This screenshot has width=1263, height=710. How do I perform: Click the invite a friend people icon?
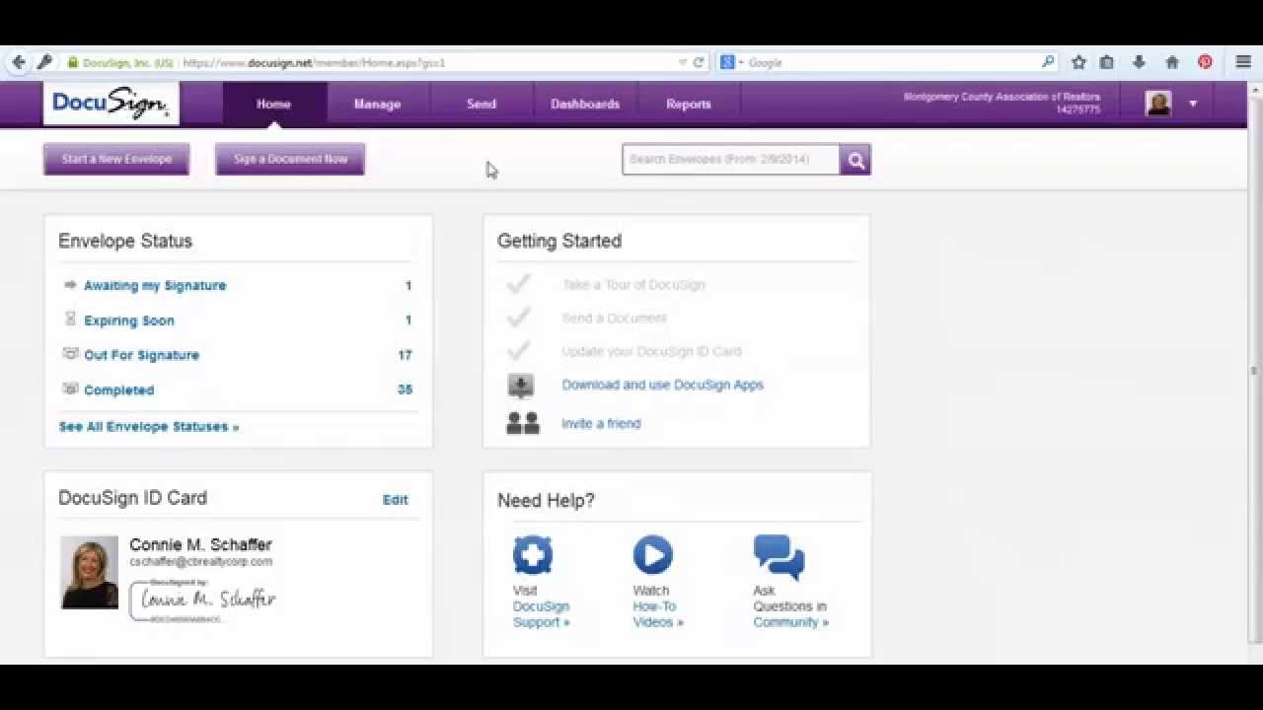click(523, 423)
